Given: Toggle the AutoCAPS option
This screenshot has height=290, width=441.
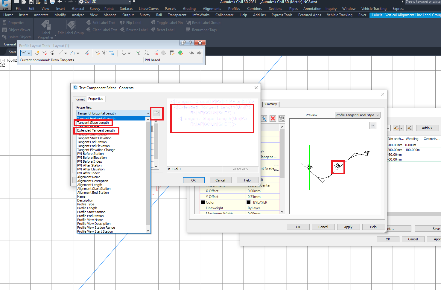Looking at the screenshot, I should click(241, 169).
